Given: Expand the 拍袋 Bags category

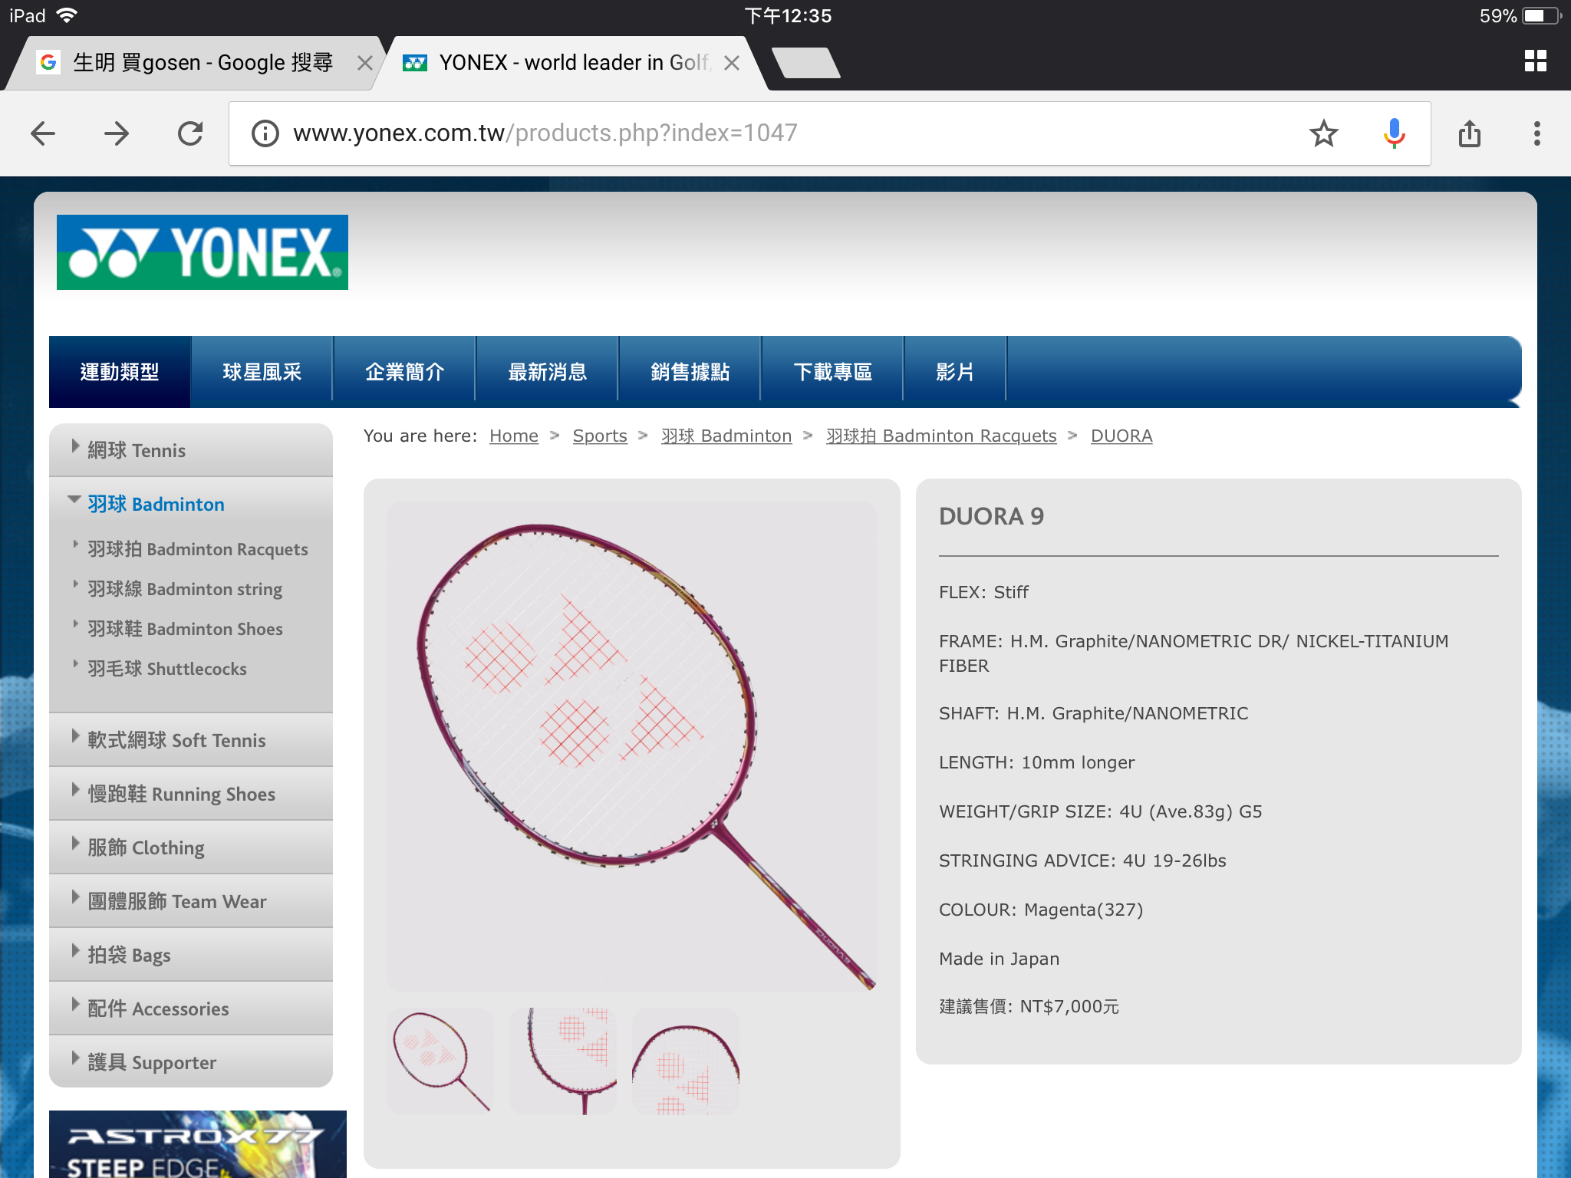Looking at the screenshot, I should pyautogui.click(x=129, y=955).
